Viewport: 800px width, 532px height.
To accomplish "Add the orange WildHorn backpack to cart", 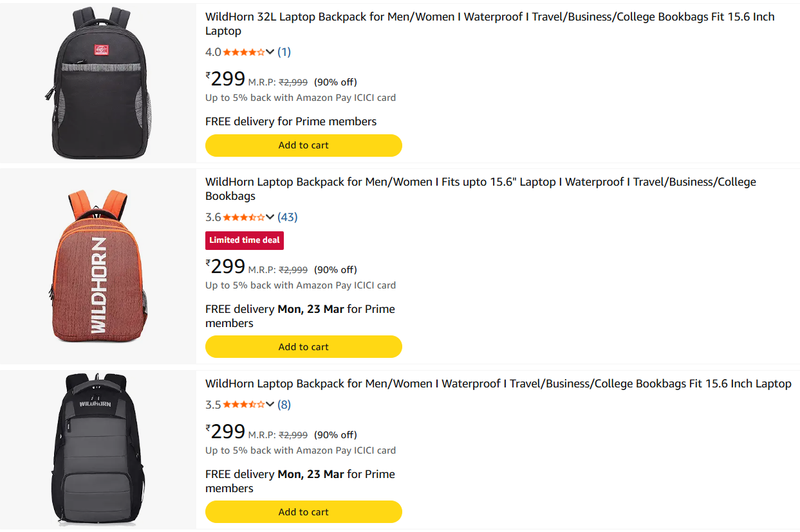I will [x=303, y=347].
